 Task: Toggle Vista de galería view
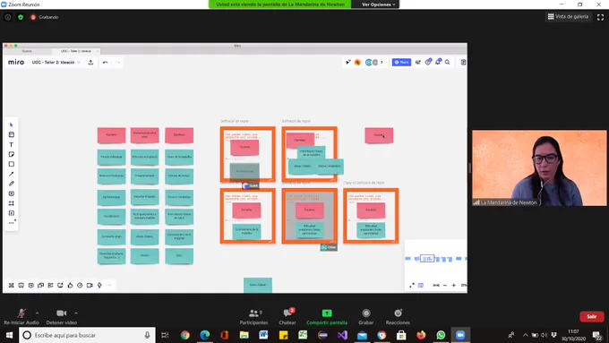(568, 17)
